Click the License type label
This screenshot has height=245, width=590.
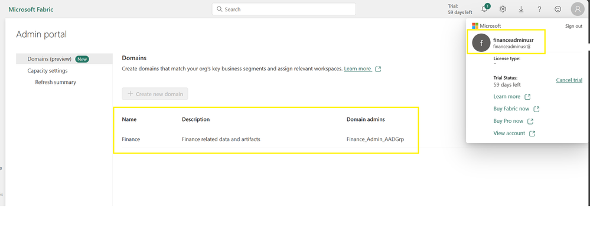tap(507, 58)
